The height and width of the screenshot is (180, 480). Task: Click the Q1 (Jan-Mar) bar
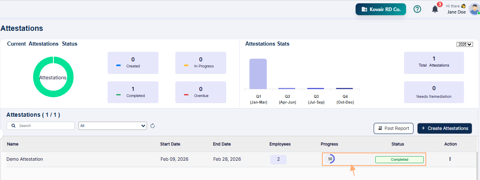tap(258, 74)
